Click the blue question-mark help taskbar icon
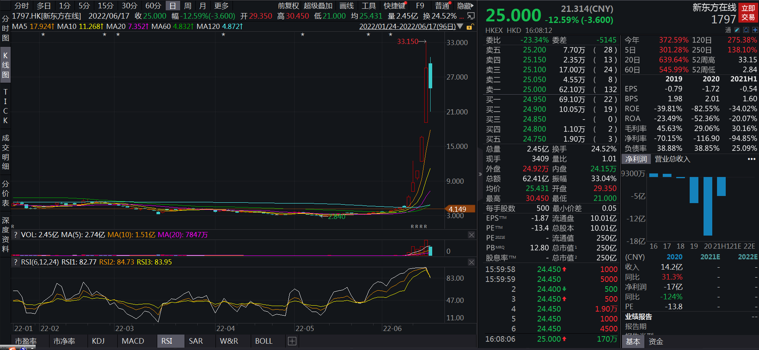This screenshot has height=350, width=759. [23, 349]
